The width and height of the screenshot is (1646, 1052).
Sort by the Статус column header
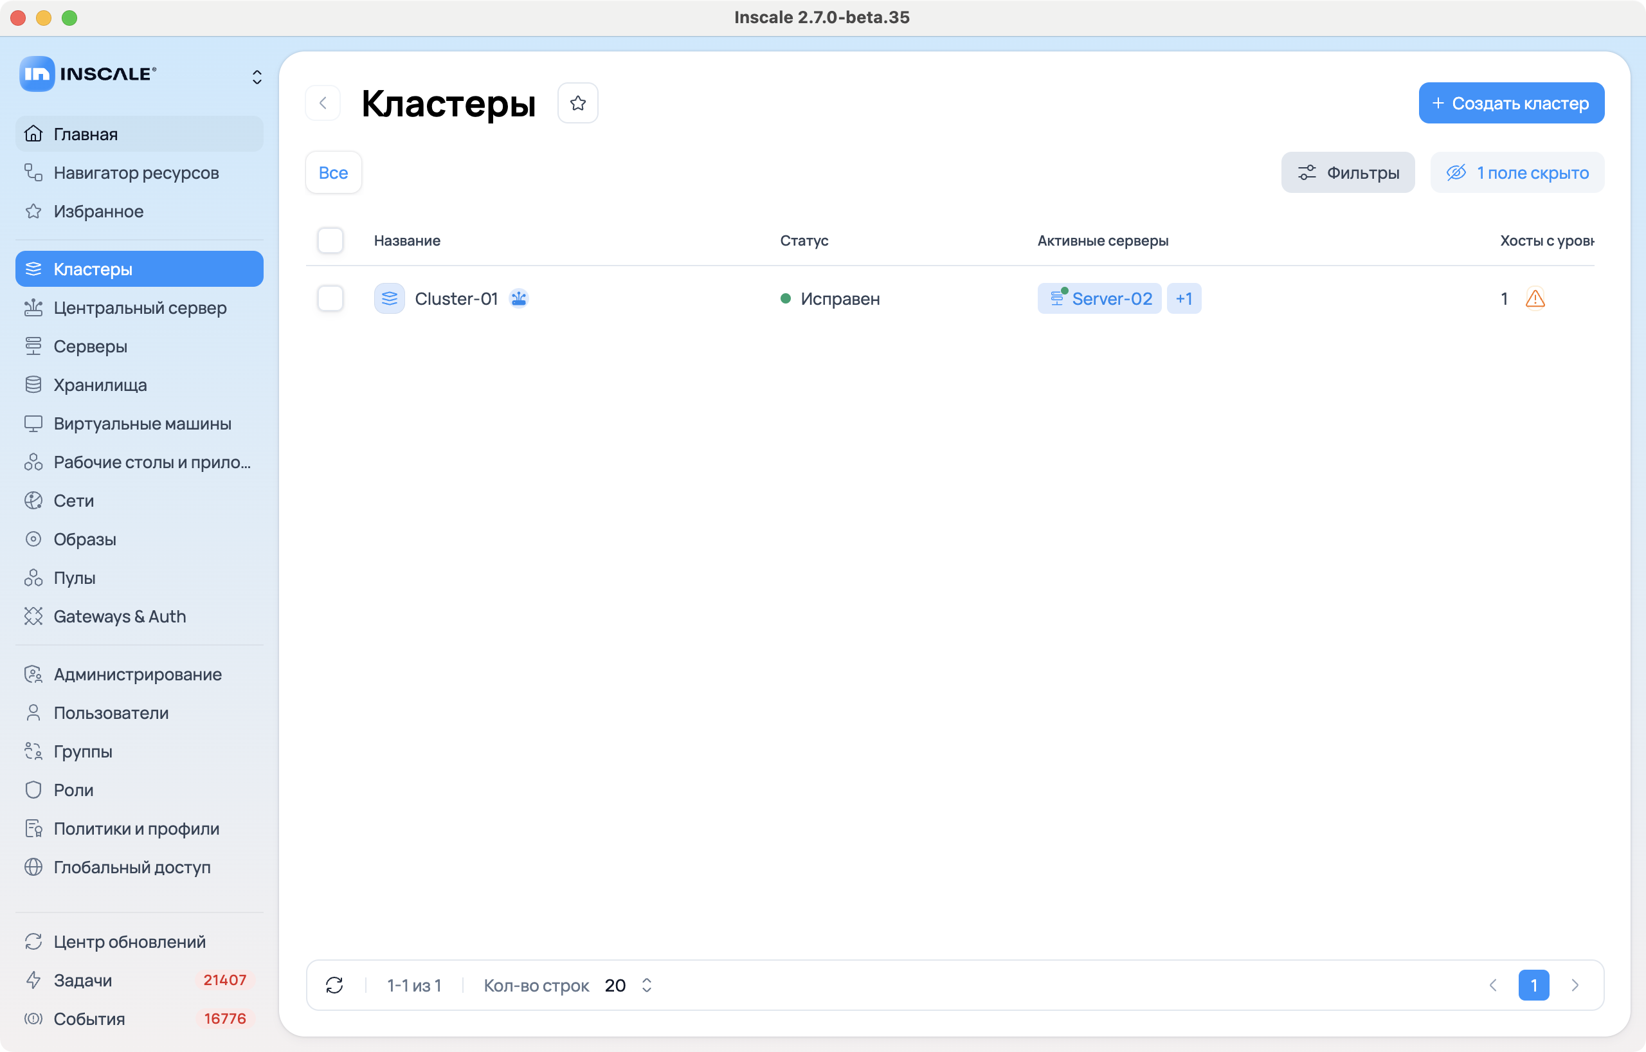tap(804, 240)
